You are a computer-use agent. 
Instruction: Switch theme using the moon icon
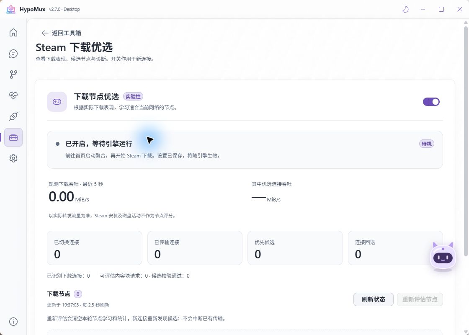click(405, 9)
